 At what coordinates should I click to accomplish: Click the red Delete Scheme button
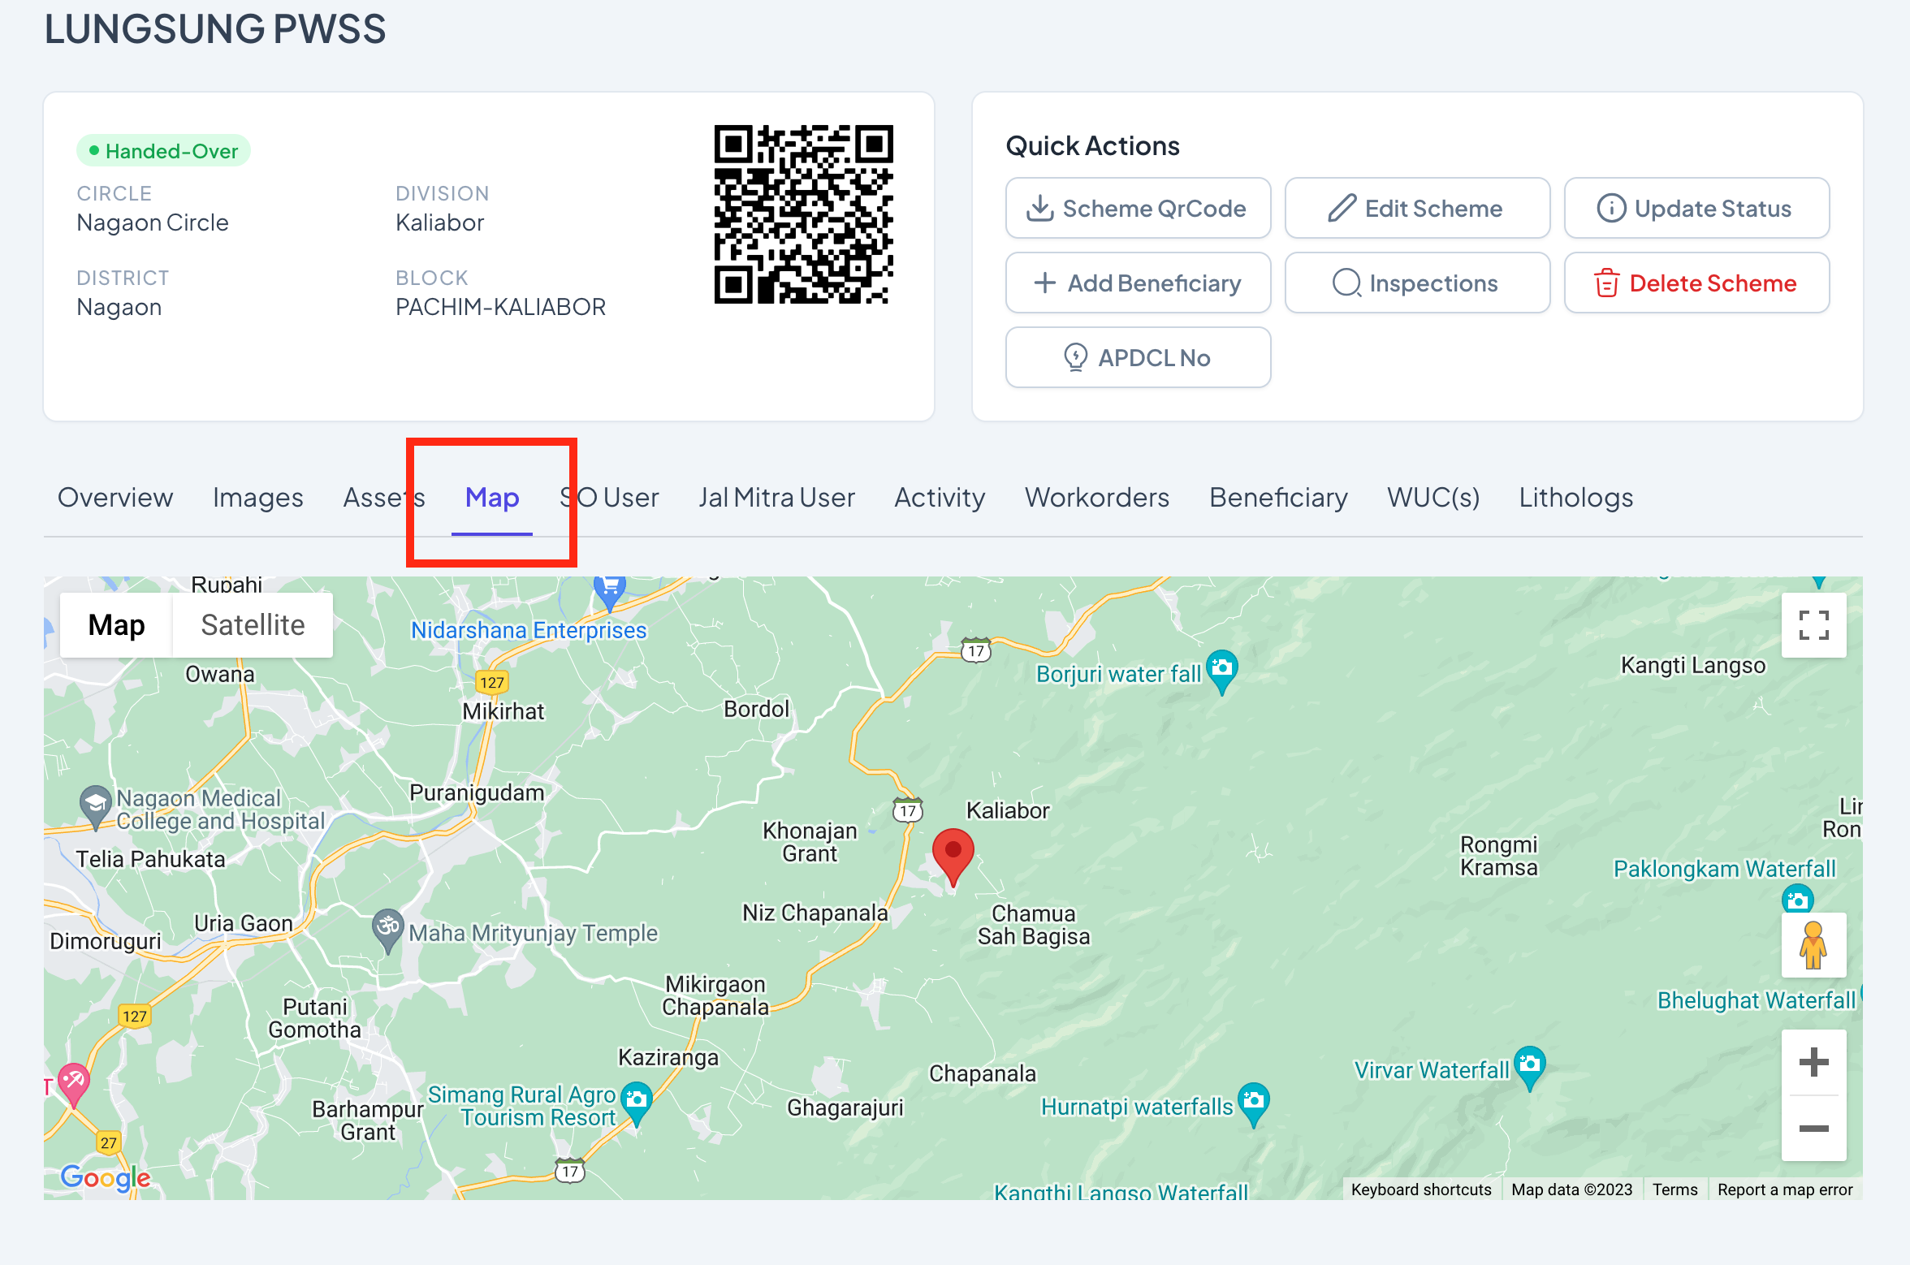coord(1696,283)
